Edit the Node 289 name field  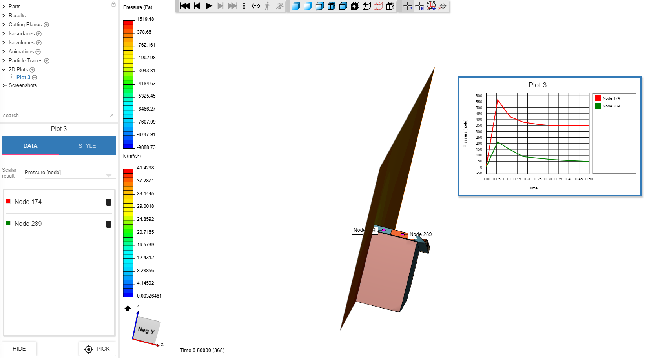point(56,224)
